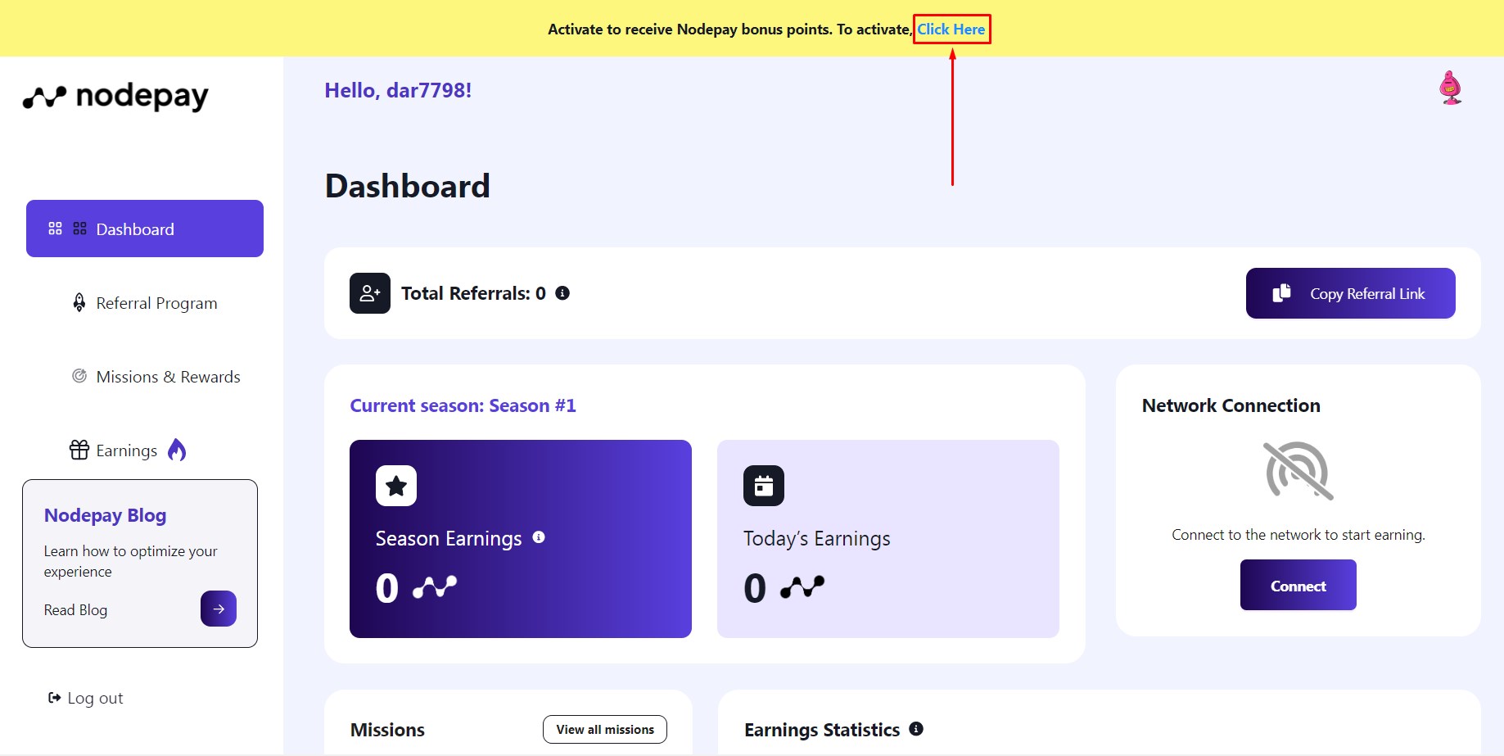Click the flame icon next to Earnings
Viewport: 1504px width, 756px height.
coord(177,450)
